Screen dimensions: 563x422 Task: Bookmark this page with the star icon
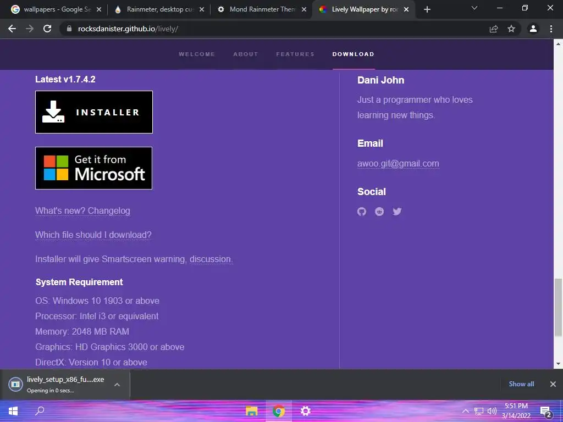511,29
